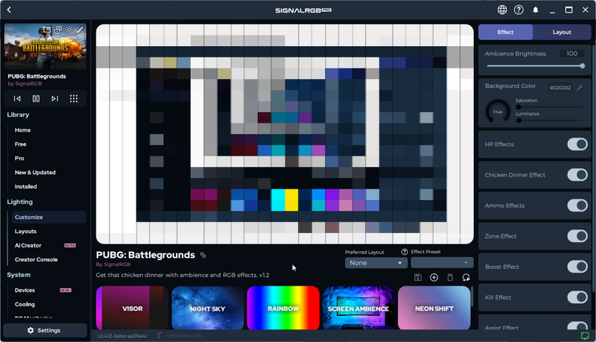Open the Settings button

(x=45, y=330)
